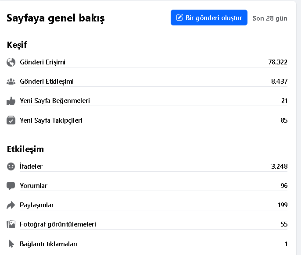The image size is (301, 255).
Task: Select the speech bubble icon for Yorumlar
Action: pyautogui.click(x=11, y=186)
